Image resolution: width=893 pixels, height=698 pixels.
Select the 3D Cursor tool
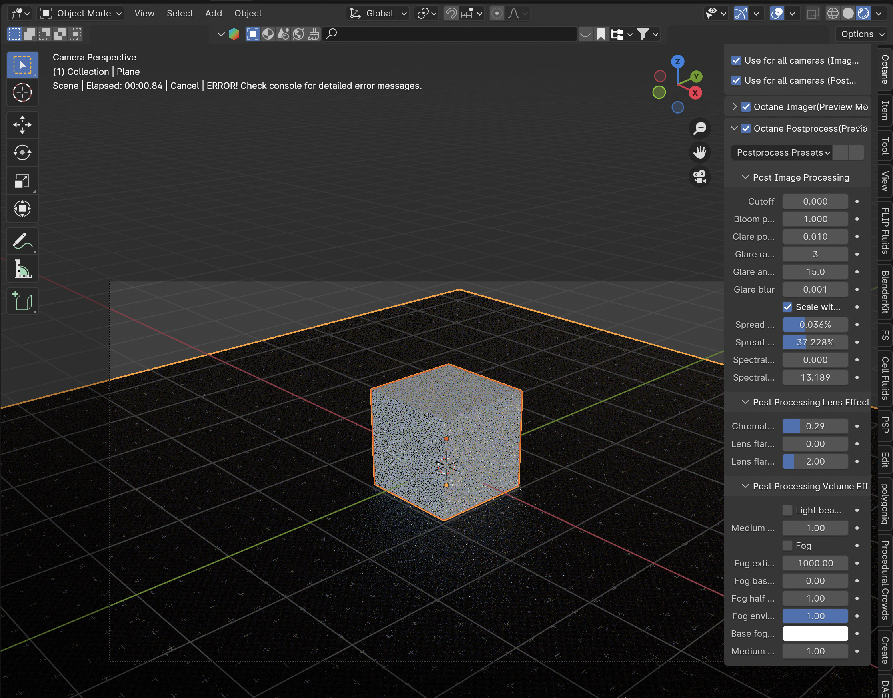[22, 92]
